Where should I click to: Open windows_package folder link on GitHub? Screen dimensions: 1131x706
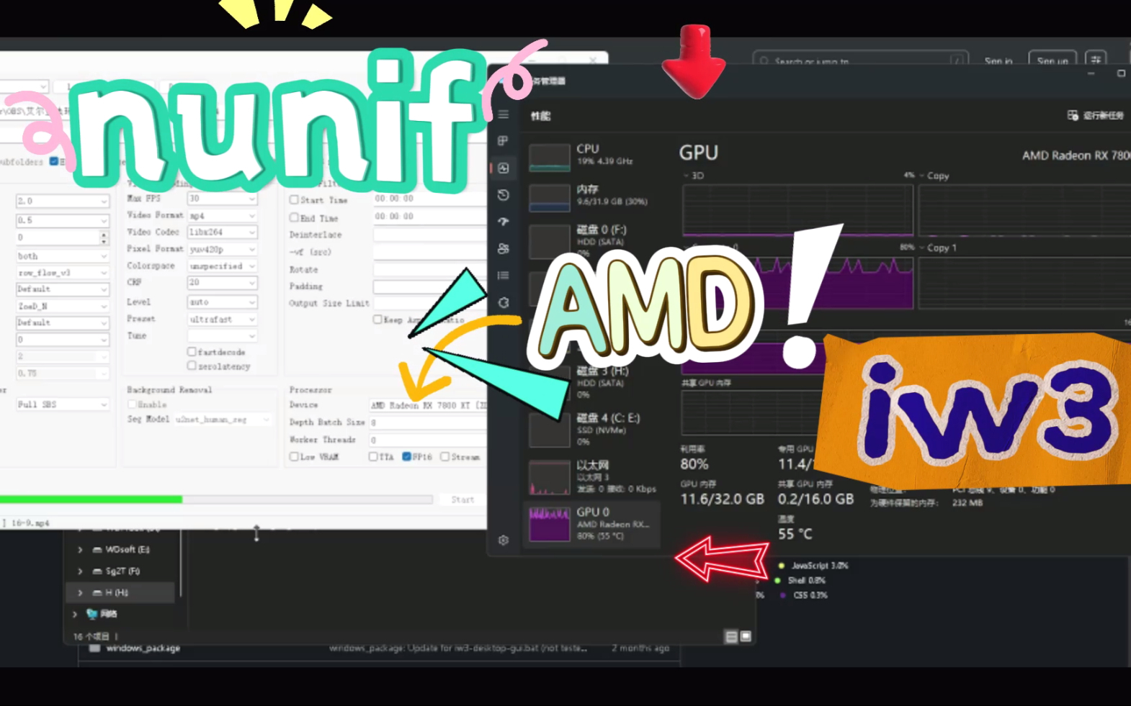click(x=143, y=648)
